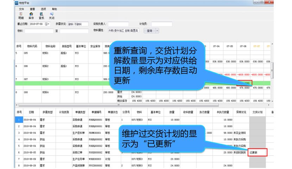
Task: Open the 物料属性 selection field
Action: [123, 31]
